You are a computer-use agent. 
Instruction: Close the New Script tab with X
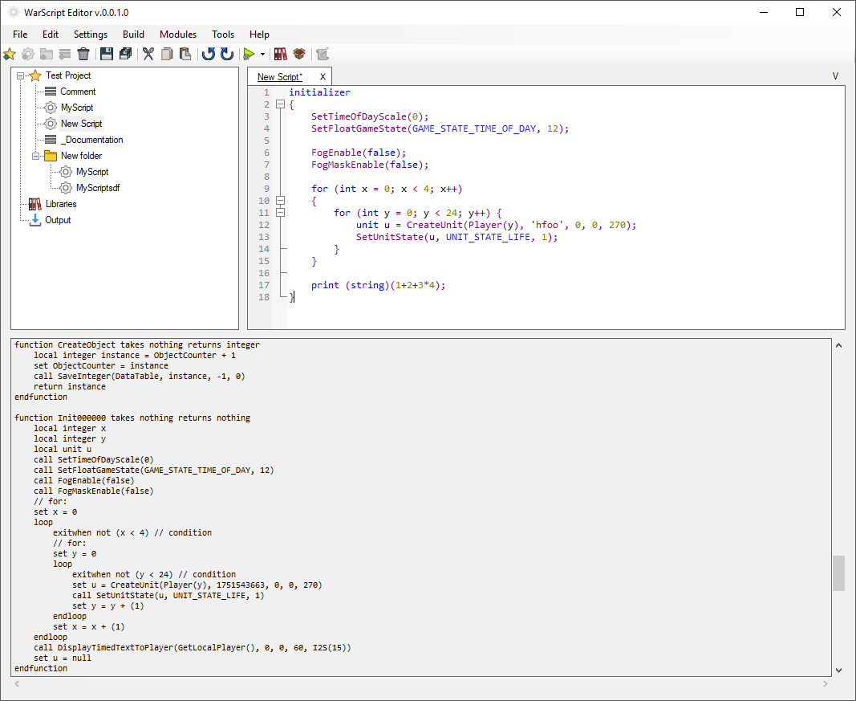(x=323, y=77)
